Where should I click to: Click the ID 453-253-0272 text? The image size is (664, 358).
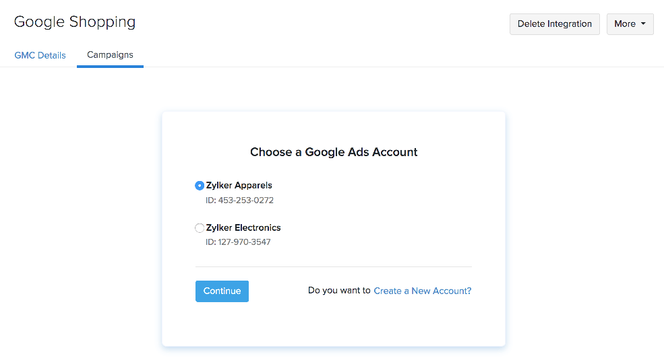pyautogui.click(x=239, y=201)
